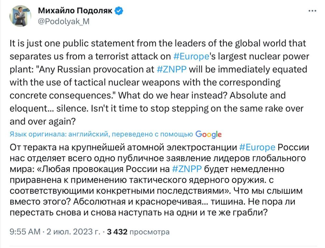Open the three-dots more options menu
This screenshot has width=325, height=248.
pos(312,11)
